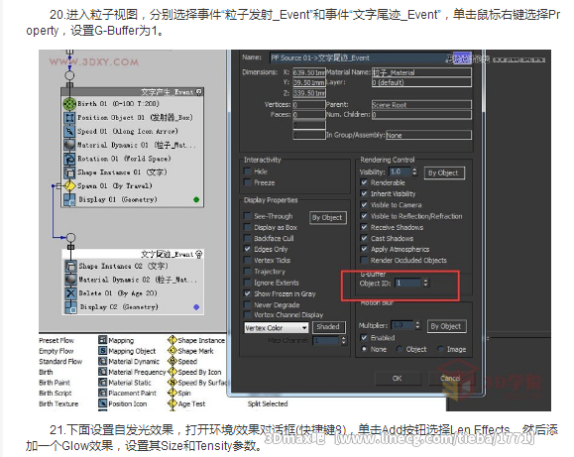Click the Map Channel spinner arrows
This screenshot has height=457, width=574.
[343, 341]
